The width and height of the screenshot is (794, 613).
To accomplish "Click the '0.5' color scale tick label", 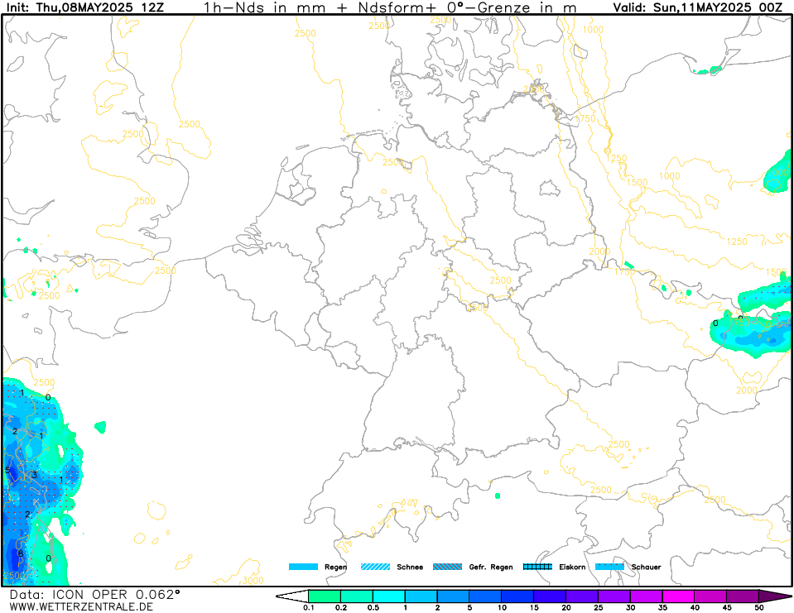I will [373, 608].
